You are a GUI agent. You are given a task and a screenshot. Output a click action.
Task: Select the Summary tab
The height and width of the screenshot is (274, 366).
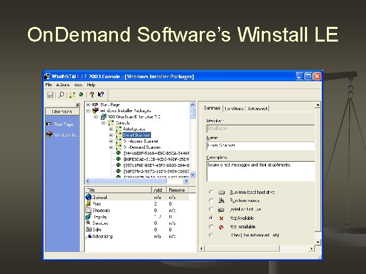point(212,108)
